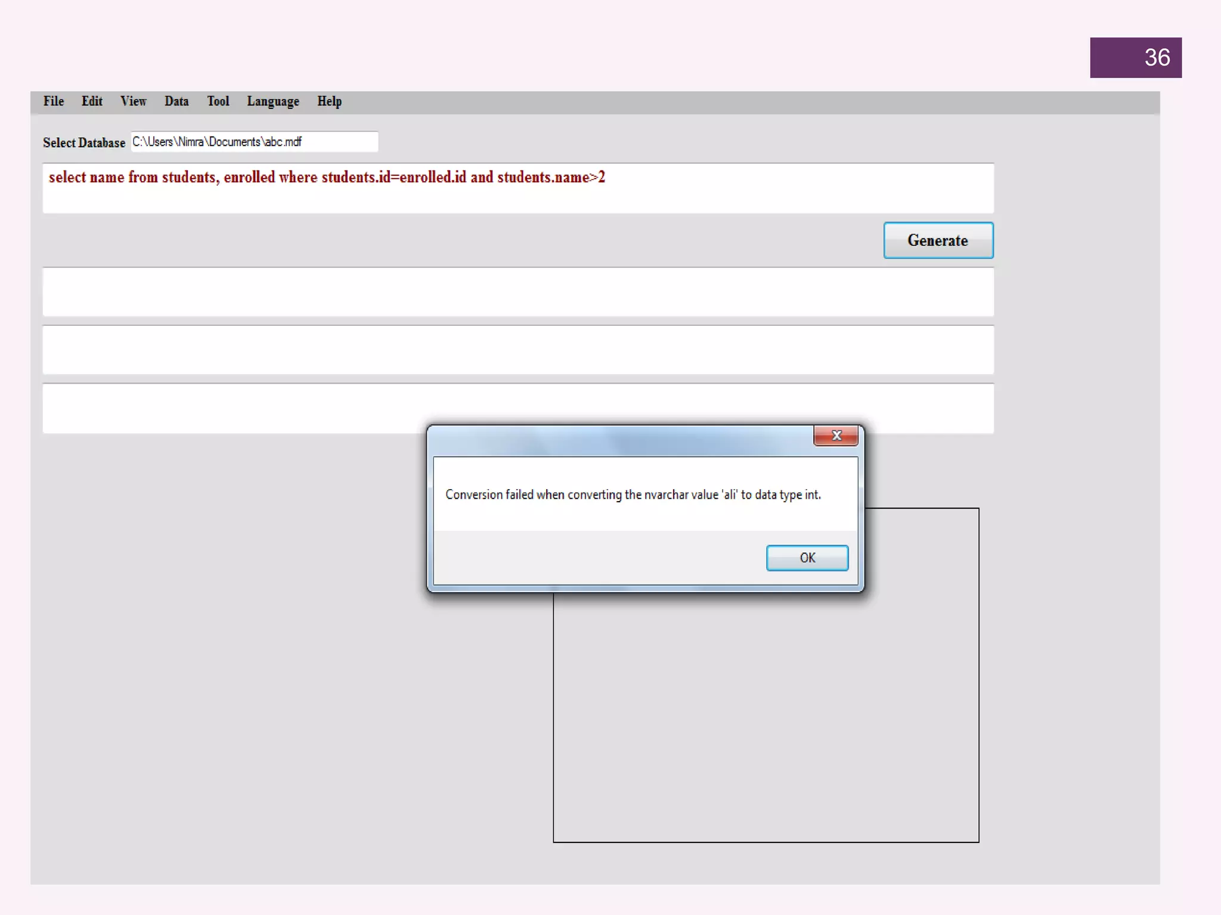Click the Select Database path field

pyautogui.click(x=255, y=142)
